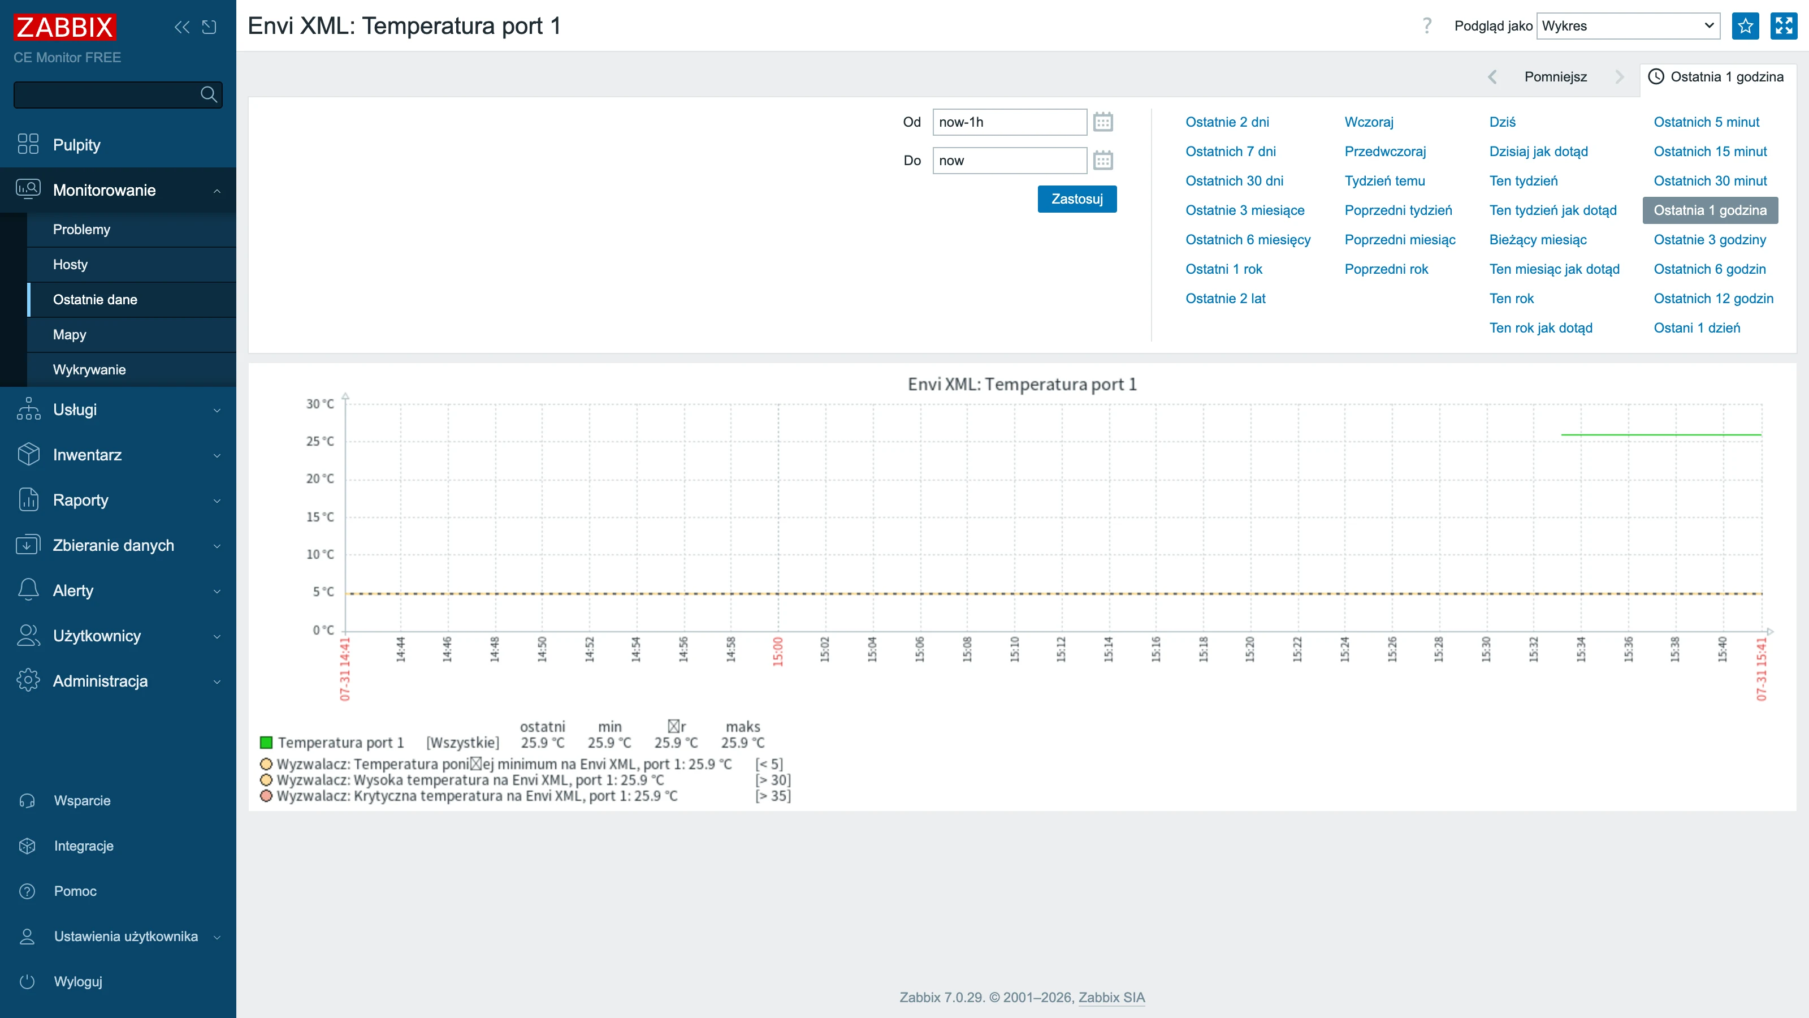Open the calendar picker for Od field
This screenshot has width=1809, height=1018.
coord(1102,122)
